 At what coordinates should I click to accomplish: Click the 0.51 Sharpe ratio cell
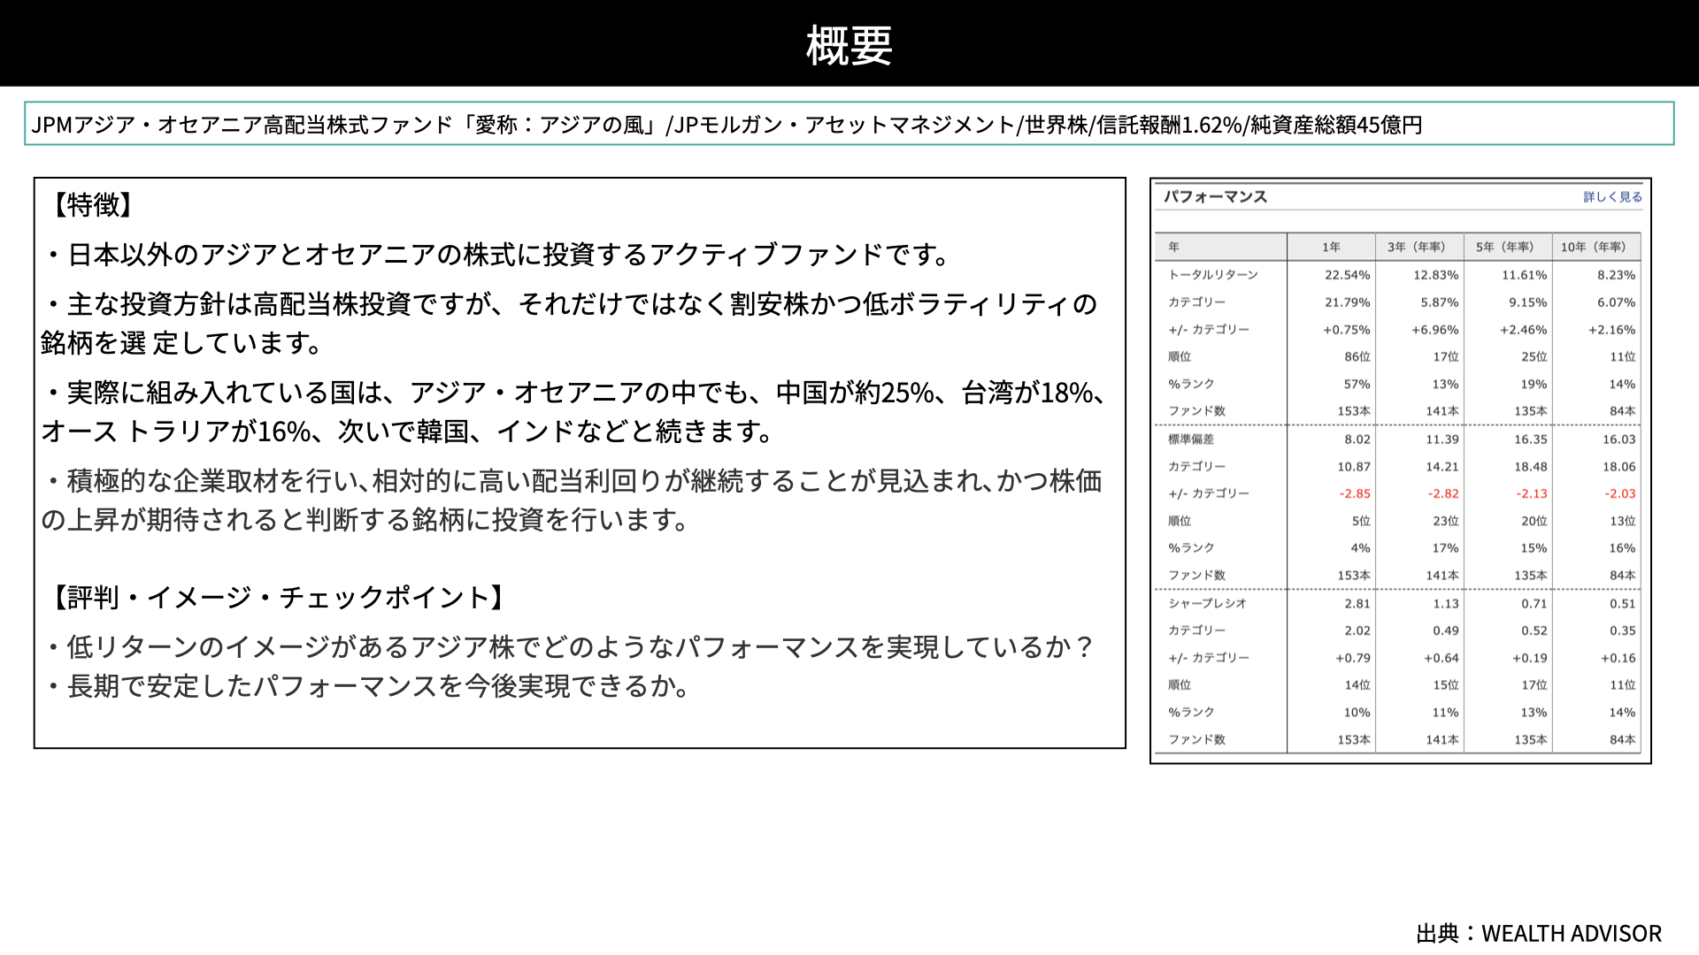click(1622, 604)
